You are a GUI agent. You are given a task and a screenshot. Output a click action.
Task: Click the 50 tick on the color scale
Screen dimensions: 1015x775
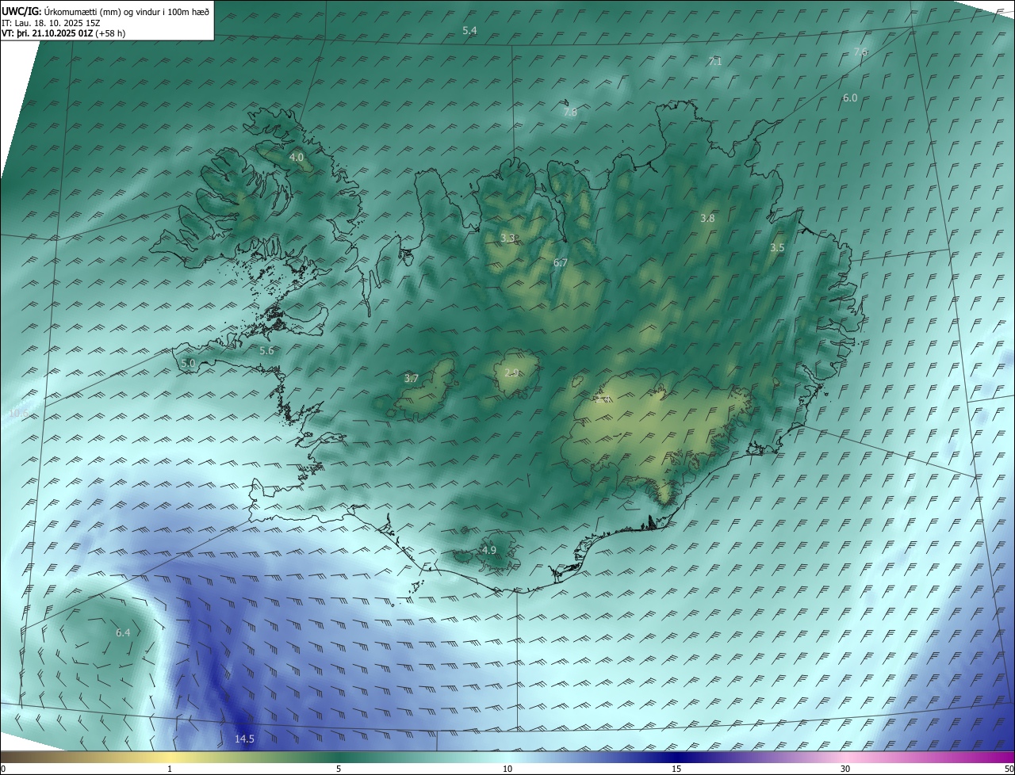[1009, 769]
